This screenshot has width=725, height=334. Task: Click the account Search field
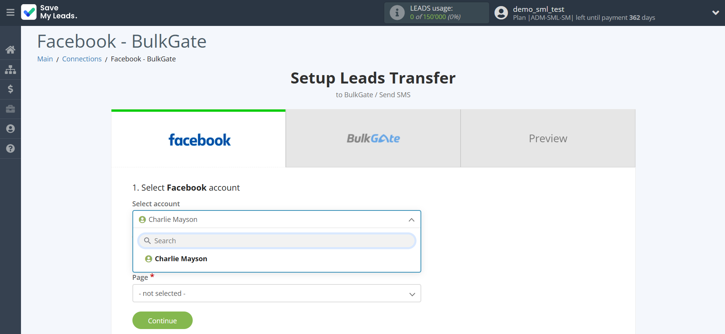(x=276, y=241)
